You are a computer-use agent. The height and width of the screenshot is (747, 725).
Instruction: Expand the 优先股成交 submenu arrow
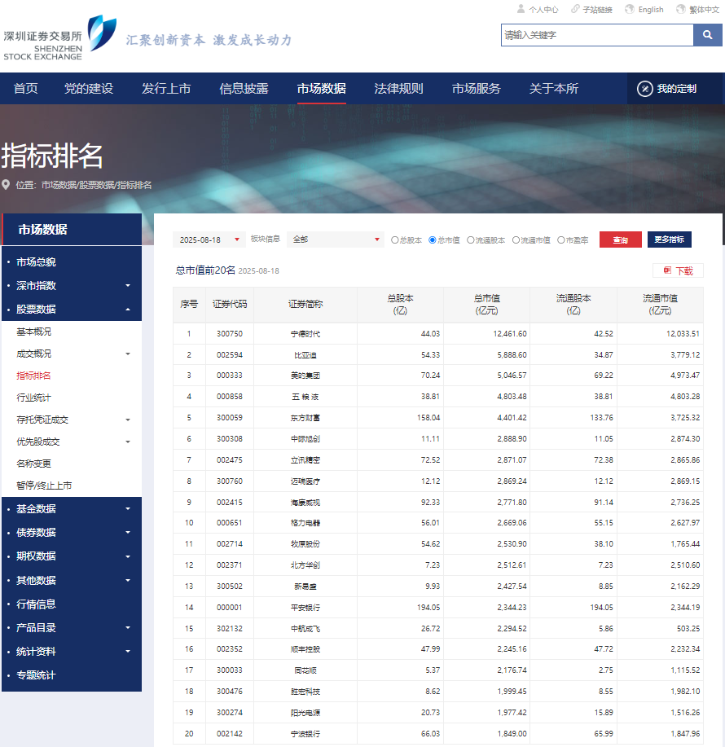coord(128,442)
